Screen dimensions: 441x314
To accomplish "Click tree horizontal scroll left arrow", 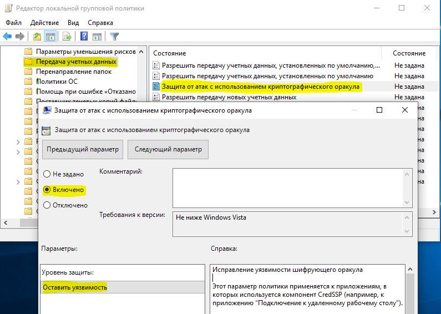I will [x=6, y=222].
